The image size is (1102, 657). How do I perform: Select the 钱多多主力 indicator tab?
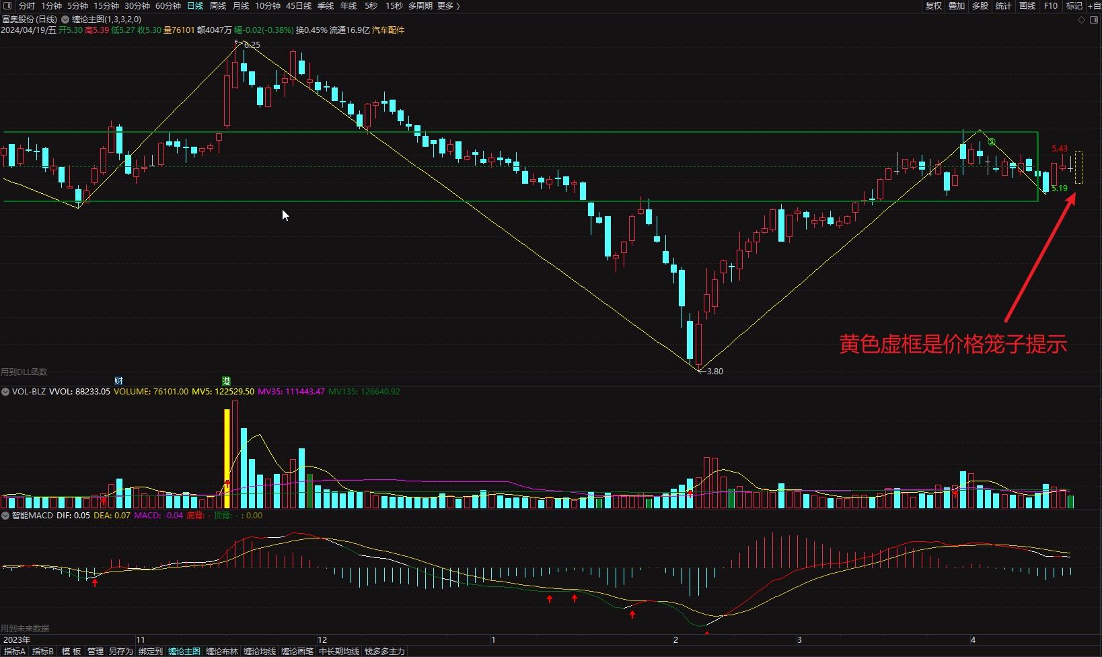click(x=385, y=651)
